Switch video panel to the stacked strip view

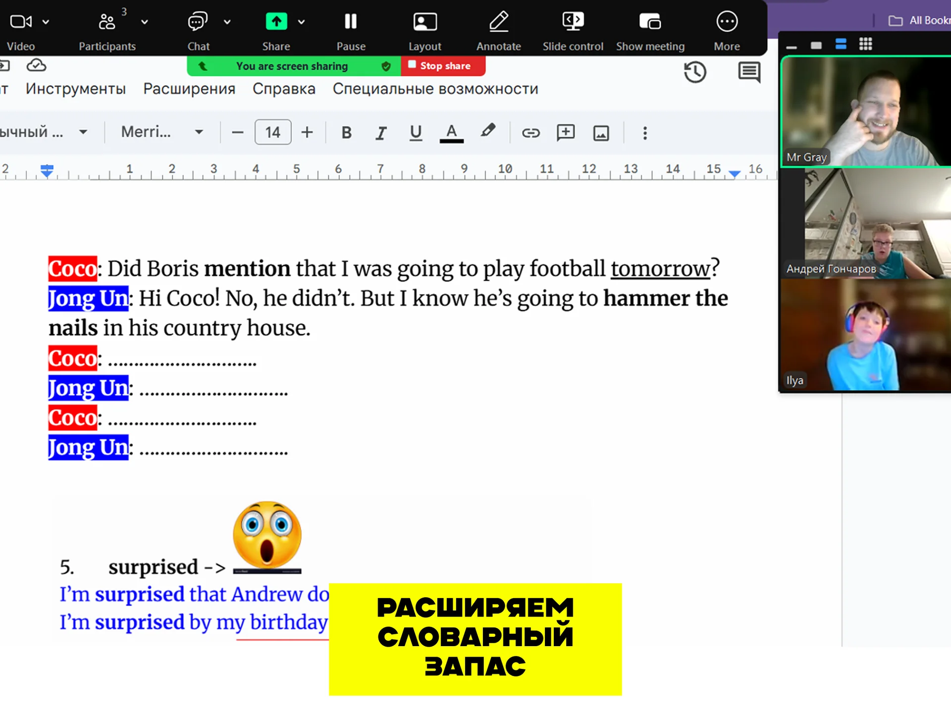click(x=841, y=44)
